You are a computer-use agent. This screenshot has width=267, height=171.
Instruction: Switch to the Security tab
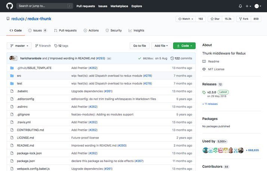[114, 30]
